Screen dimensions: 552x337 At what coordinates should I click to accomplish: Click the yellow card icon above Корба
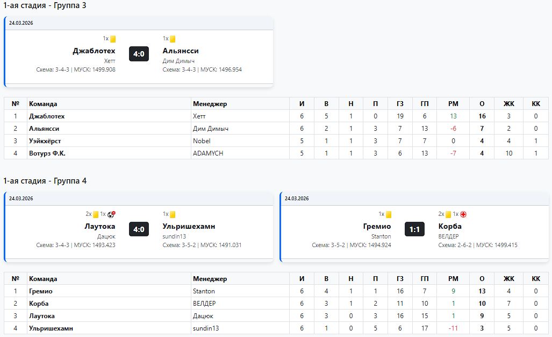click(448, 214)
